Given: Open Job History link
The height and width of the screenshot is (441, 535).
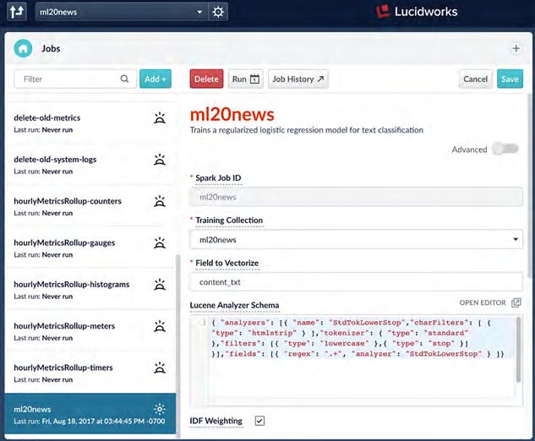Looking at the screenshot, I should pos(298,79).
